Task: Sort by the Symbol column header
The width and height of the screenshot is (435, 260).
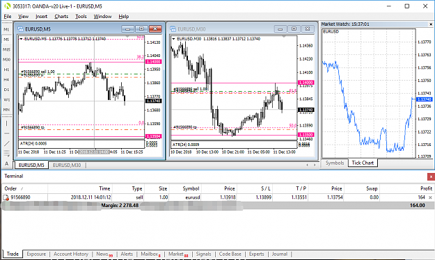Action: pos(185,188)
